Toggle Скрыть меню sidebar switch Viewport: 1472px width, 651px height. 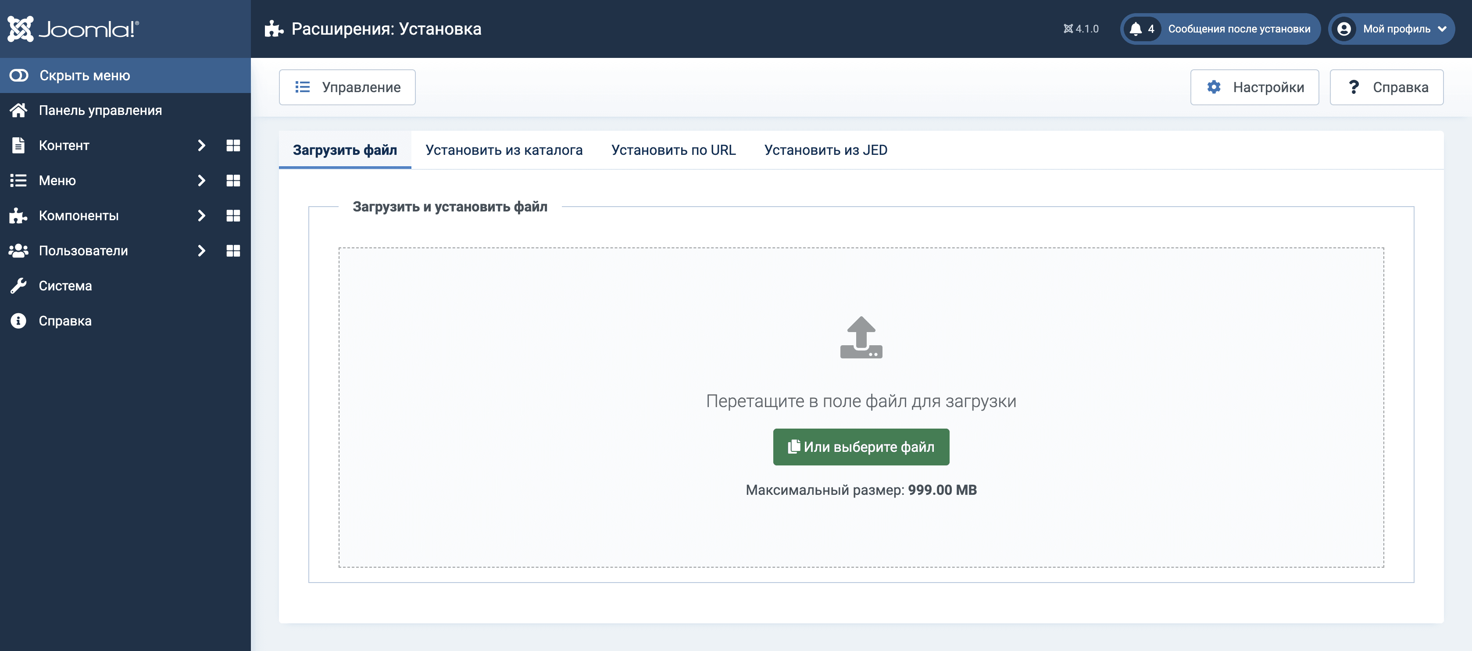click(19, 75)
